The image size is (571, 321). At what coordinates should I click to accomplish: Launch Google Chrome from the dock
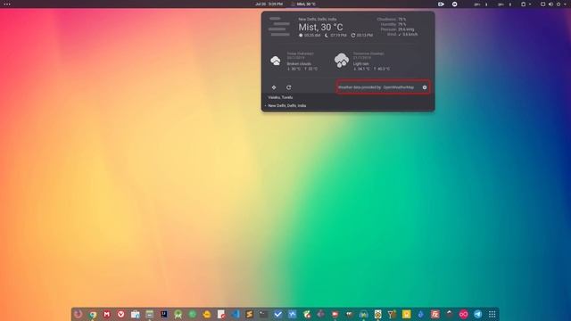coord(93,314)
